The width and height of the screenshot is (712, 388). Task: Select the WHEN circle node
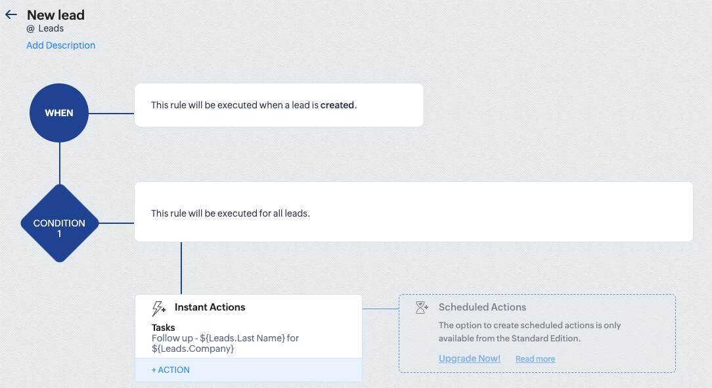pyautogui.click(x=59, y=113)
